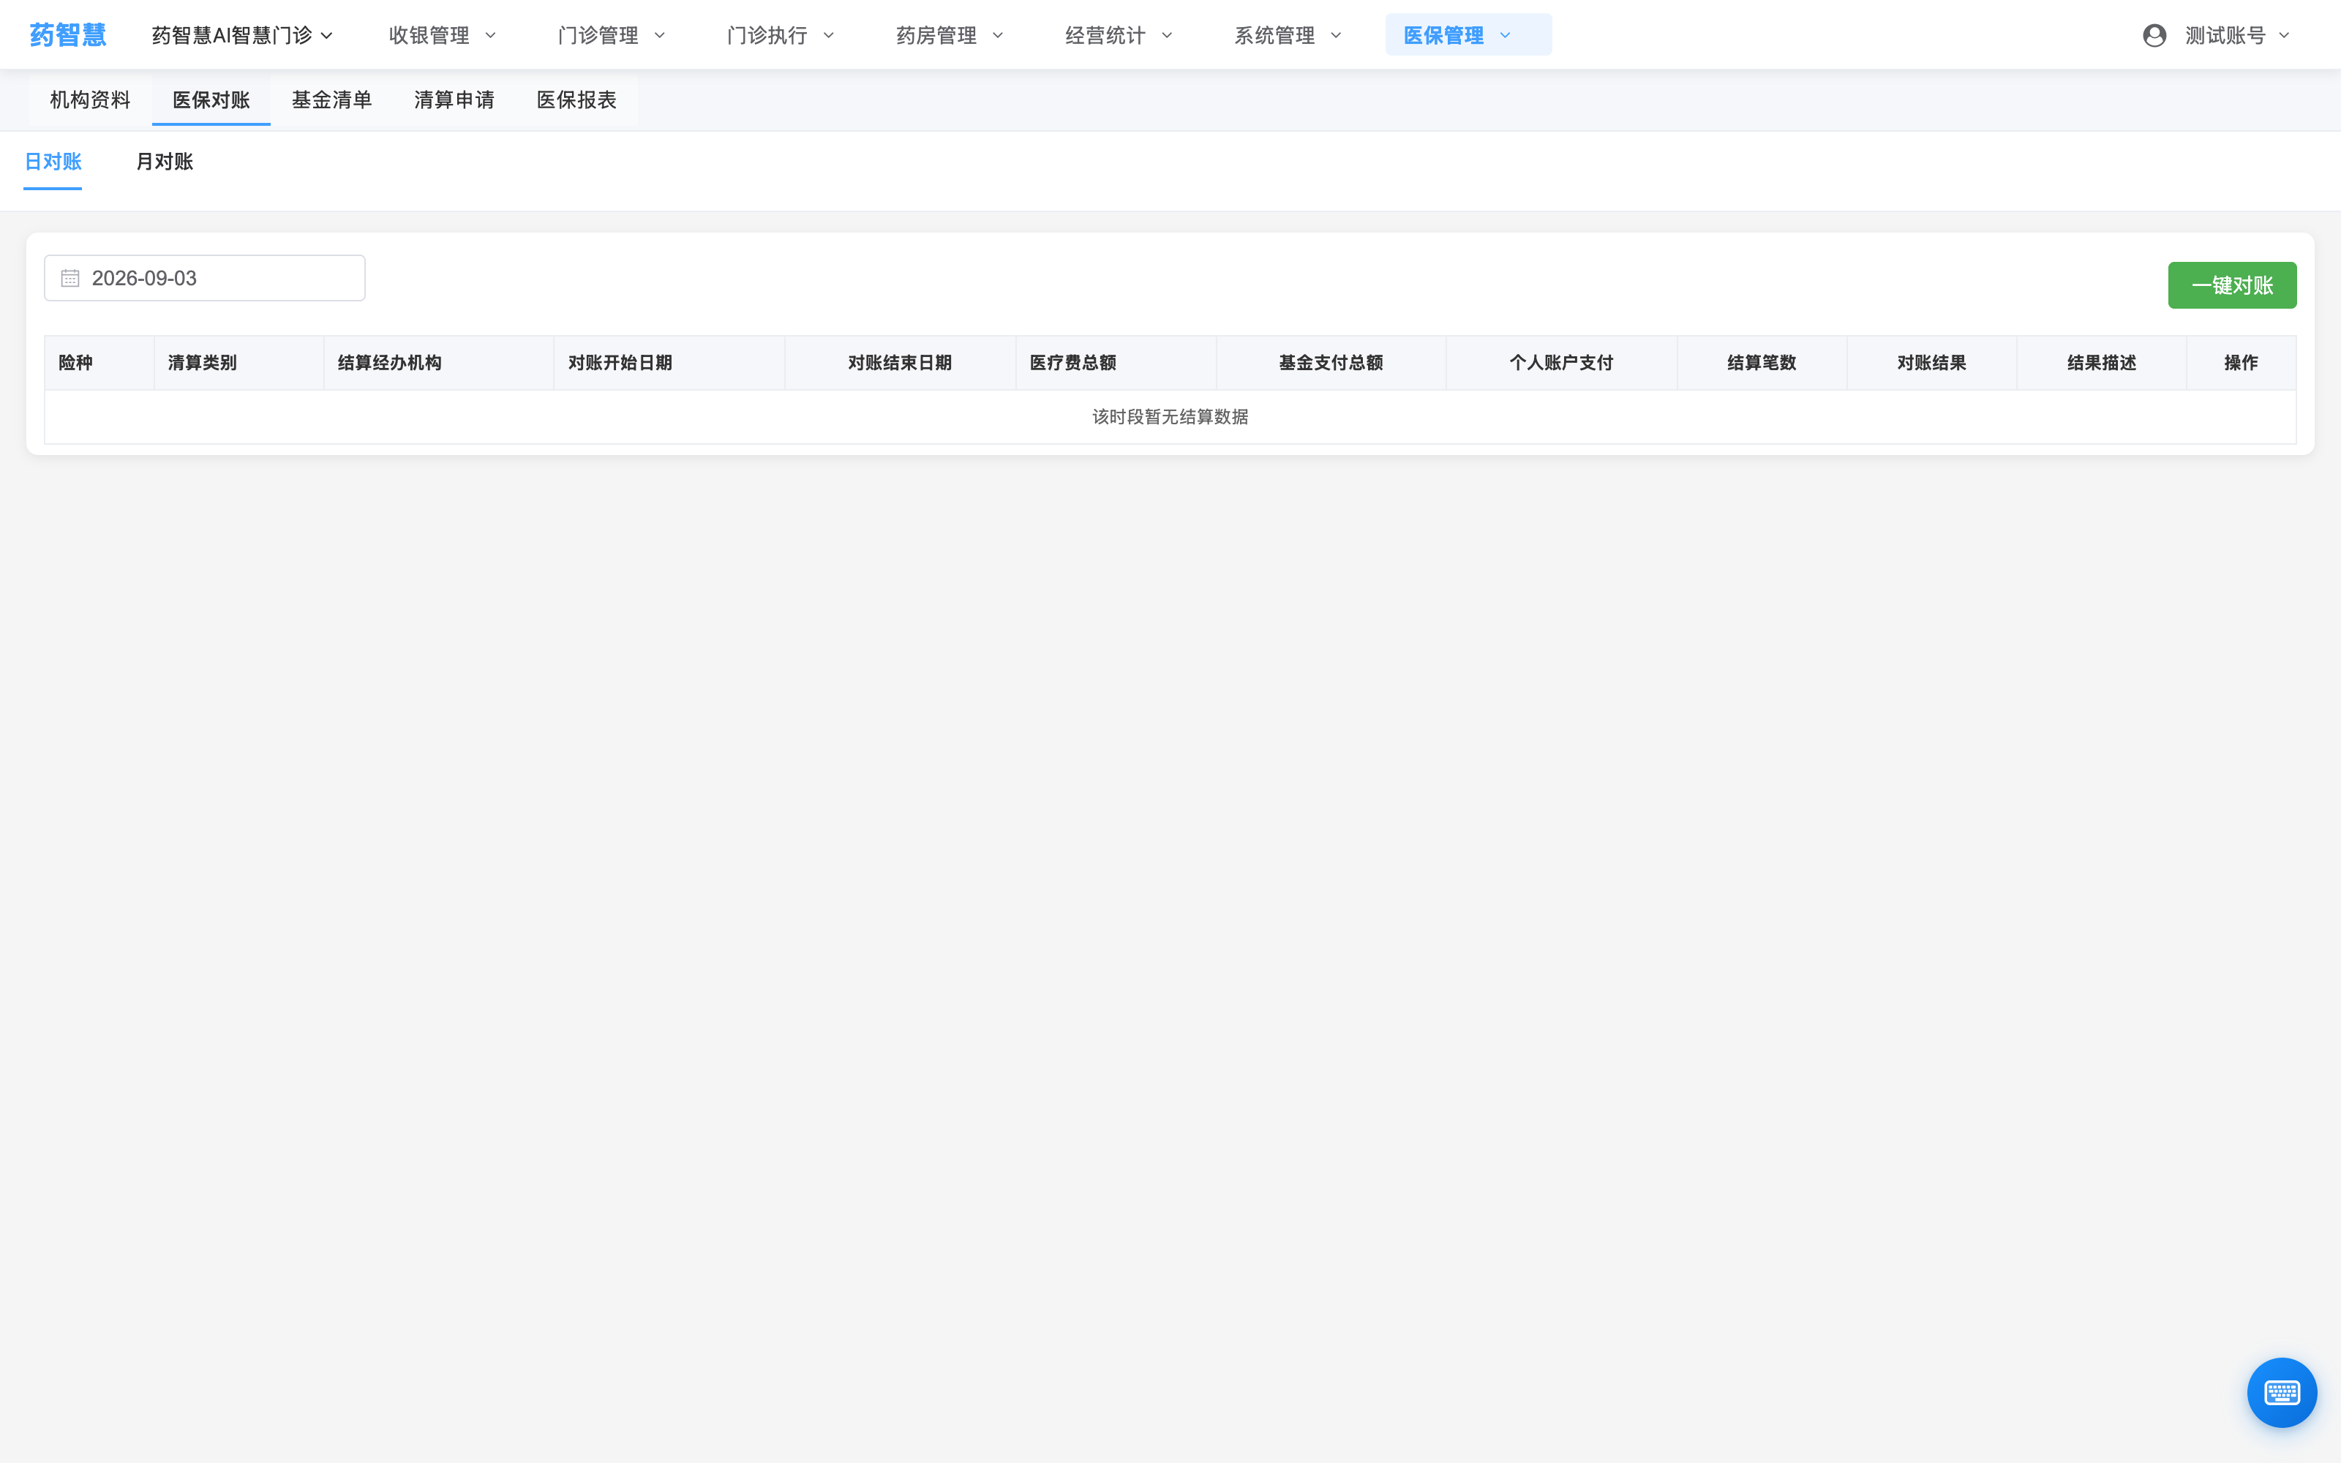Click 结果描述 column header
This screenshot has width=2341, height=1463.
tap(2101, 363)
